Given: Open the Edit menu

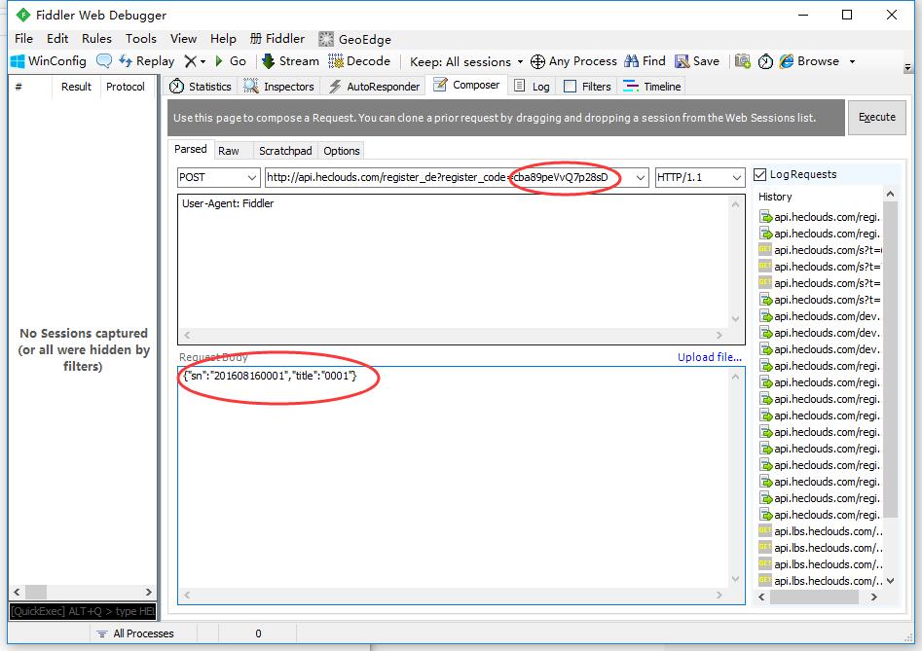Looking at the screenshot, I should [x=57, y=39].
